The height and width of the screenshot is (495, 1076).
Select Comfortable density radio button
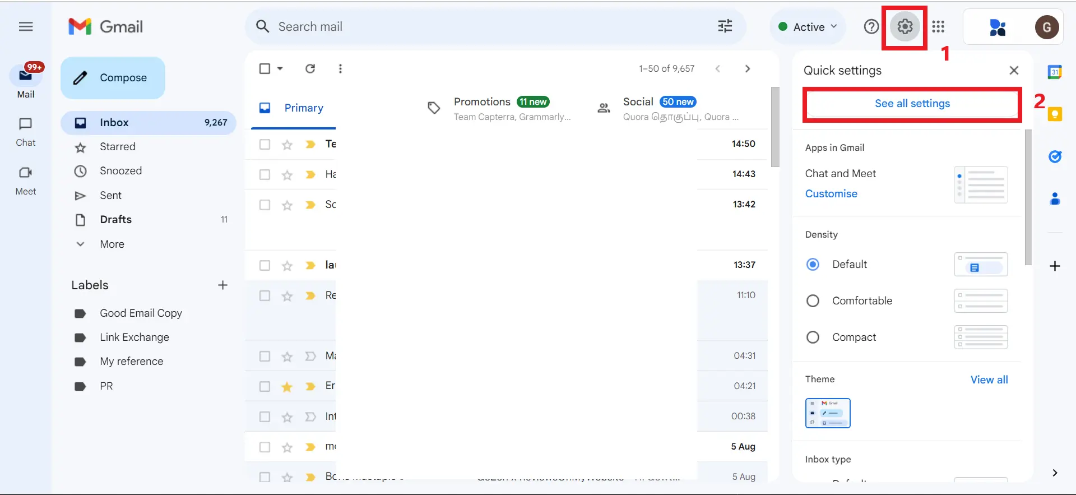click(813, 301)
